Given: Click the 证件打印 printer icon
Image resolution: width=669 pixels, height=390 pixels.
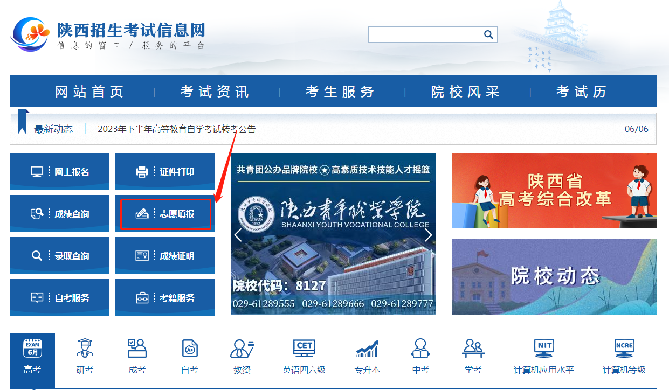Looking at the screenshot, I should (142, 172).
